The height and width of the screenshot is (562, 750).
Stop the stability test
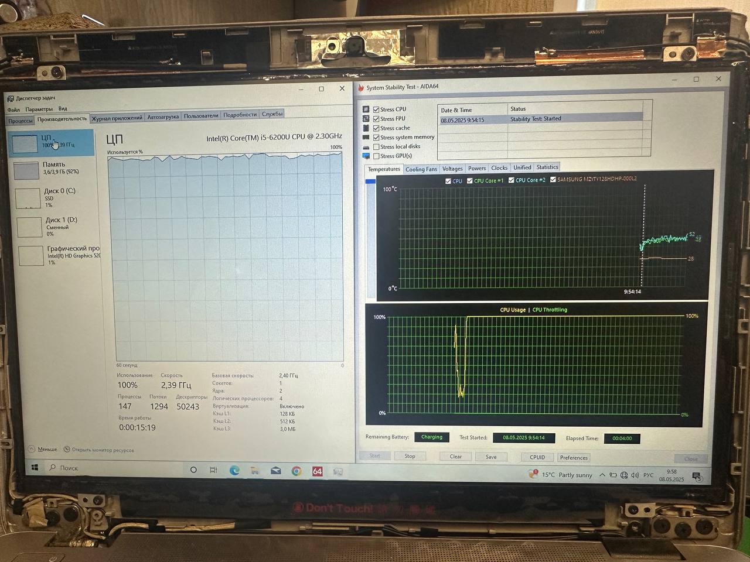pyautogui.click(x=410, y=457)
